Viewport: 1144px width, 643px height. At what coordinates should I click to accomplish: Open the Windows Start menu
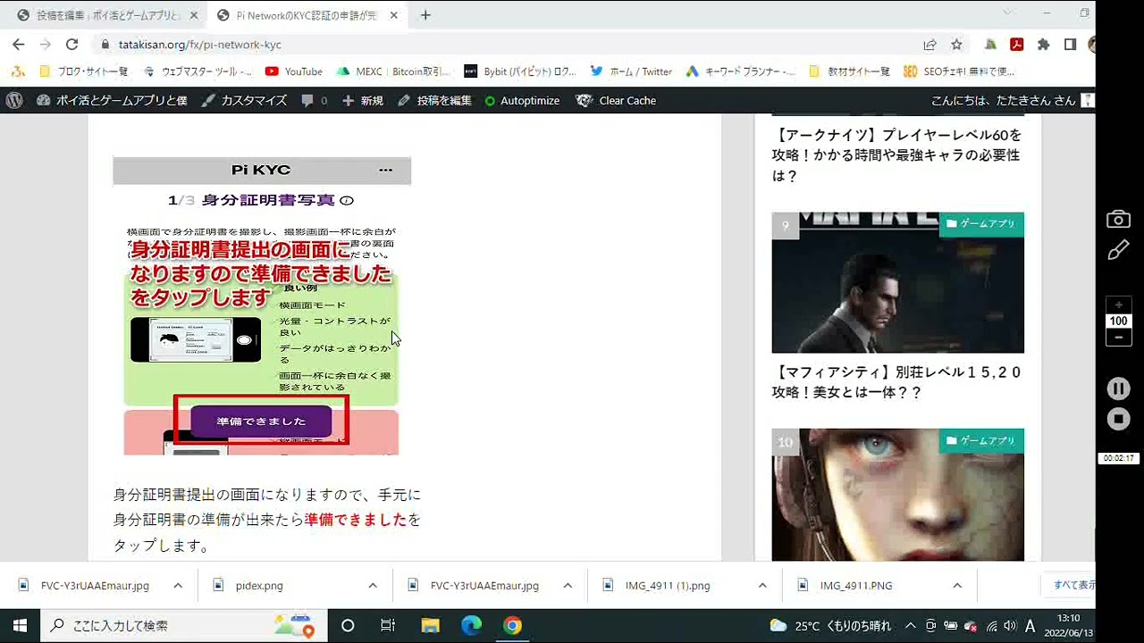20,625
